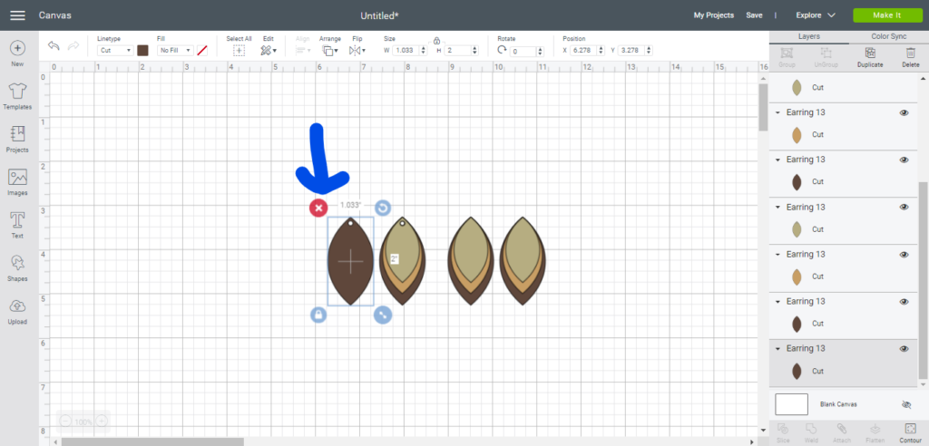Create a New project from sidebar
This screenshot has height=446, width=929.
point(17,53)
